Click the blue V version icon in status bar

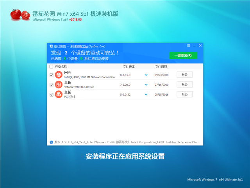(51, 142)
